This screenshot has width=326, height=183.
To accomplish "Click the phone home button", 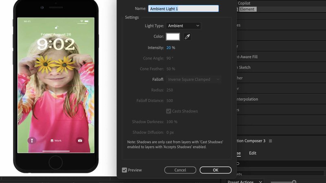I will pyautogui.click(x=55, y=163).
